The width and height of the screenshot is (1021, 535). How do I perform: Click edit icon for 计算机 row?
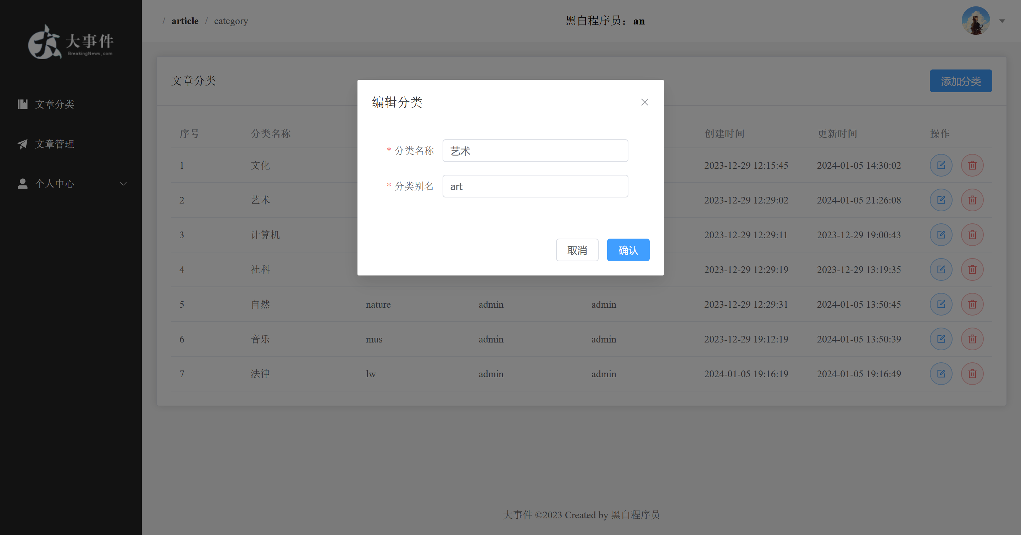tap(941, 235)
